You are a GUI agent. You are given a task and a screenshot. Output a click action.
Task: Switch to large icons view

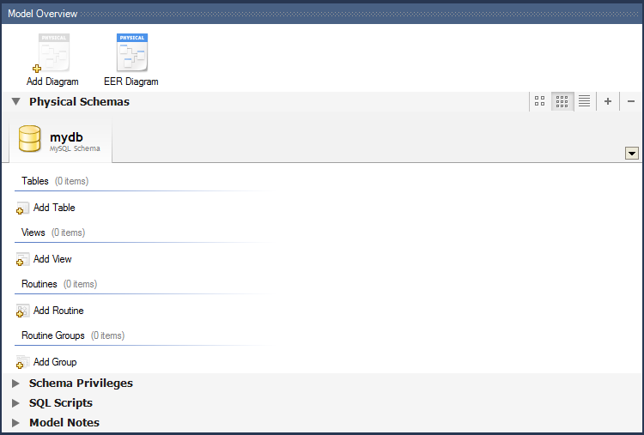click(x=540, y=101)
